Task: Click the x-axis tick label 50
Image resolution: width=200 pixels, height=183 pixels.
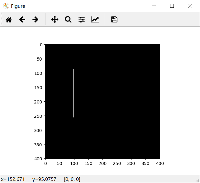Action: (x=60, y=163)
